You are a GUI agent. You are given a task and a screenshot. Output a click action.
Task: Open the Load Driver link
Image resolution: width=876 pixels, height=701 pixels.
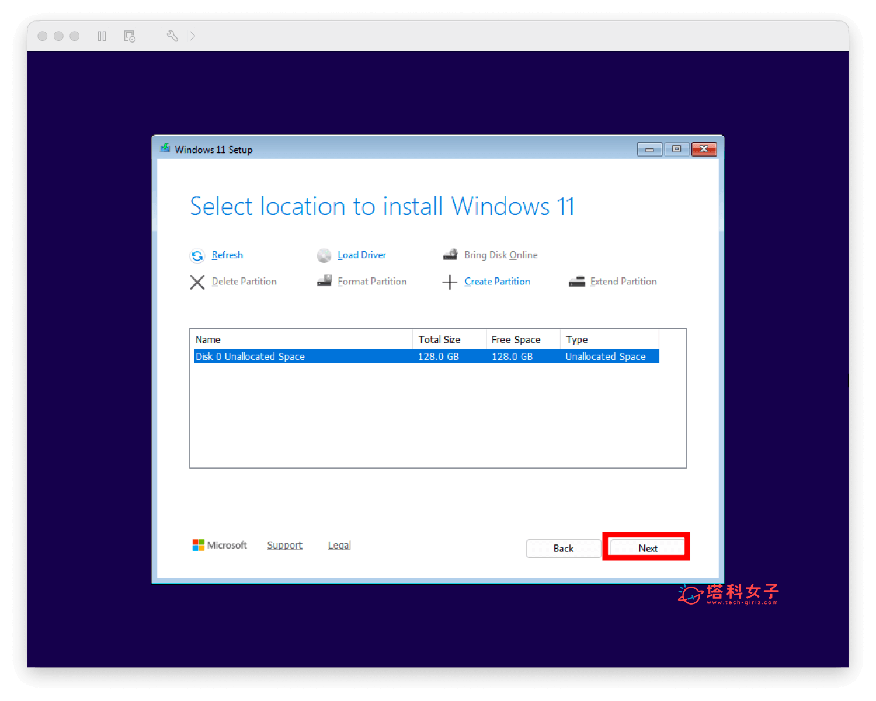[x=361, y=255]
